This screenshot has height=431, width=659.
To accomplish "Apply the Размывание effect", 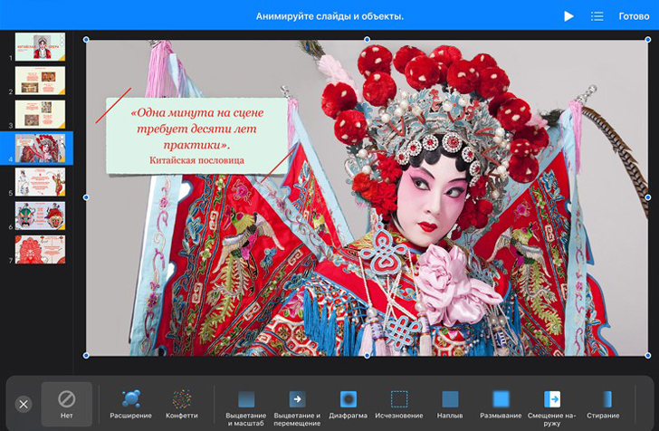I will 501,405.
